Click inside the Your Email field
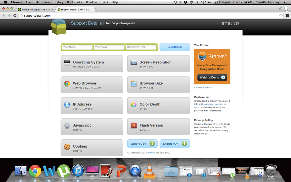This screenshot has width=291, height=182. [109, 47]
